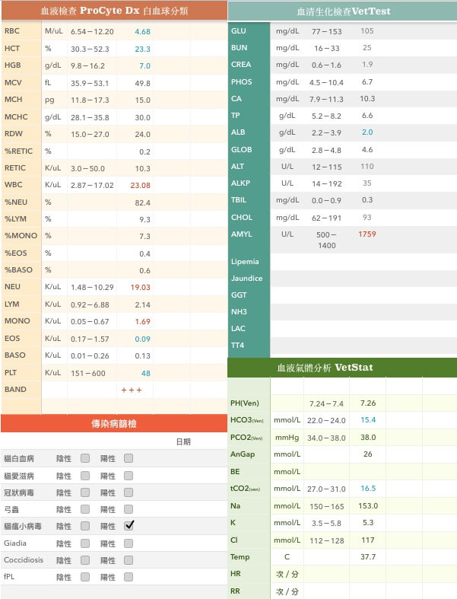
Task: Select the positive checkbox for fPL
Action: point(129,577)
